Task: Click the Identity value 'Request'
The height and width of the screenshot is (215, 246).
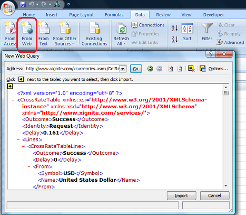Action: tap(61, 126)
